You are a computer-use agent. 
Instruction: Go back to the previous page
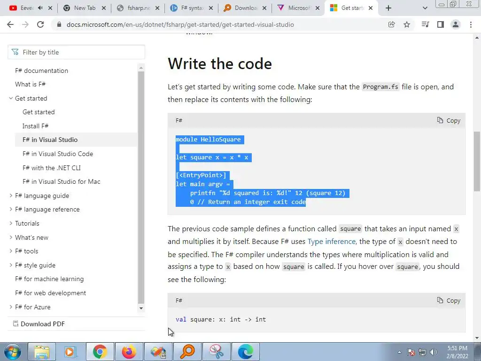(x=10, y=24)
